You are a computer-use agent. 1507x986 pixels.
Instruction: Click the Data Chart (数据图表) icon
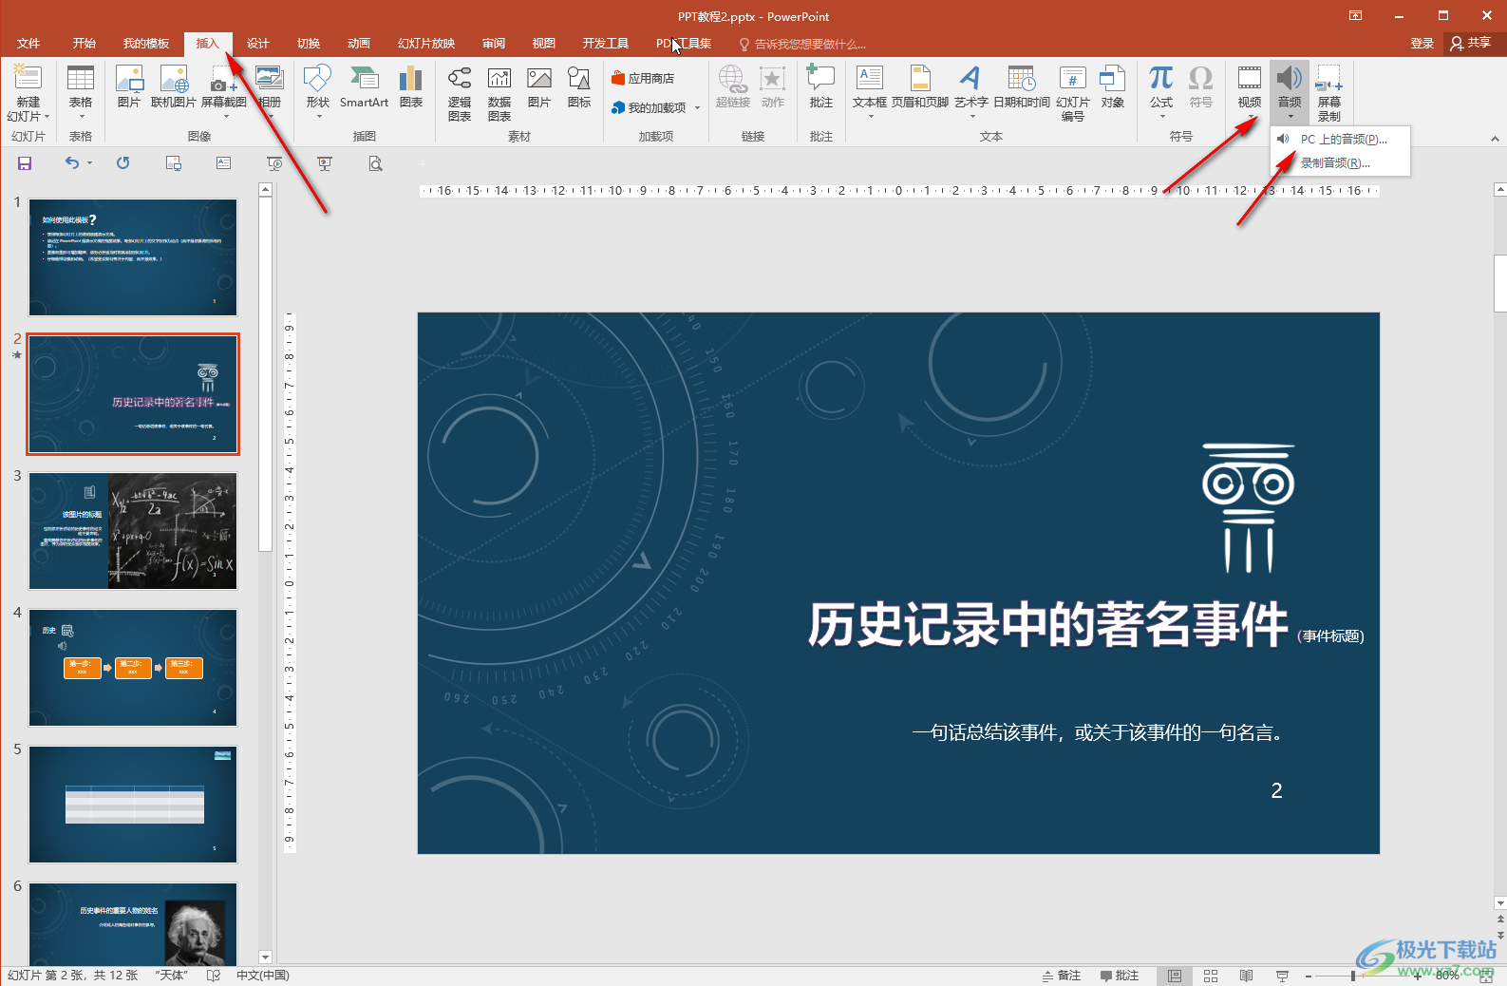pos(499,93)
